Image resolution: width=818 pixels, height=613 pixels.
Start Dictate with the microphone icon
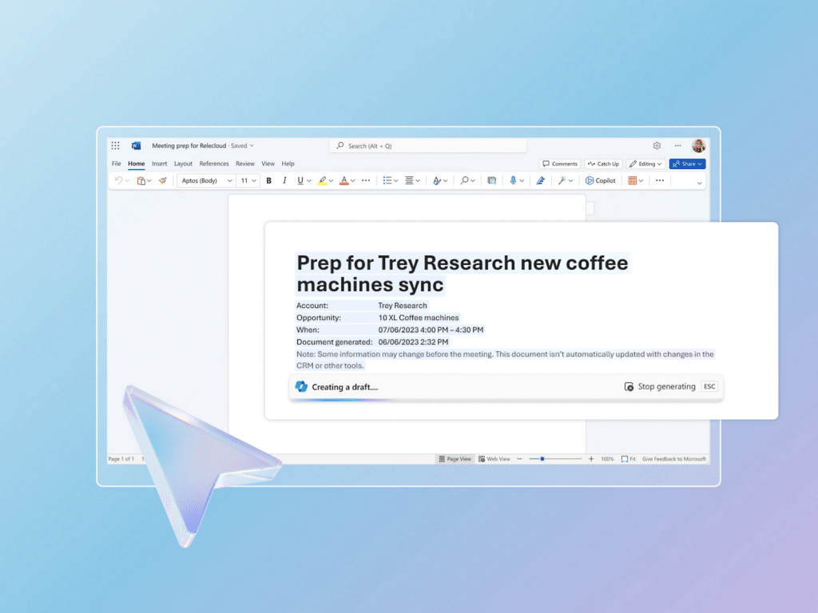(513, 180)
